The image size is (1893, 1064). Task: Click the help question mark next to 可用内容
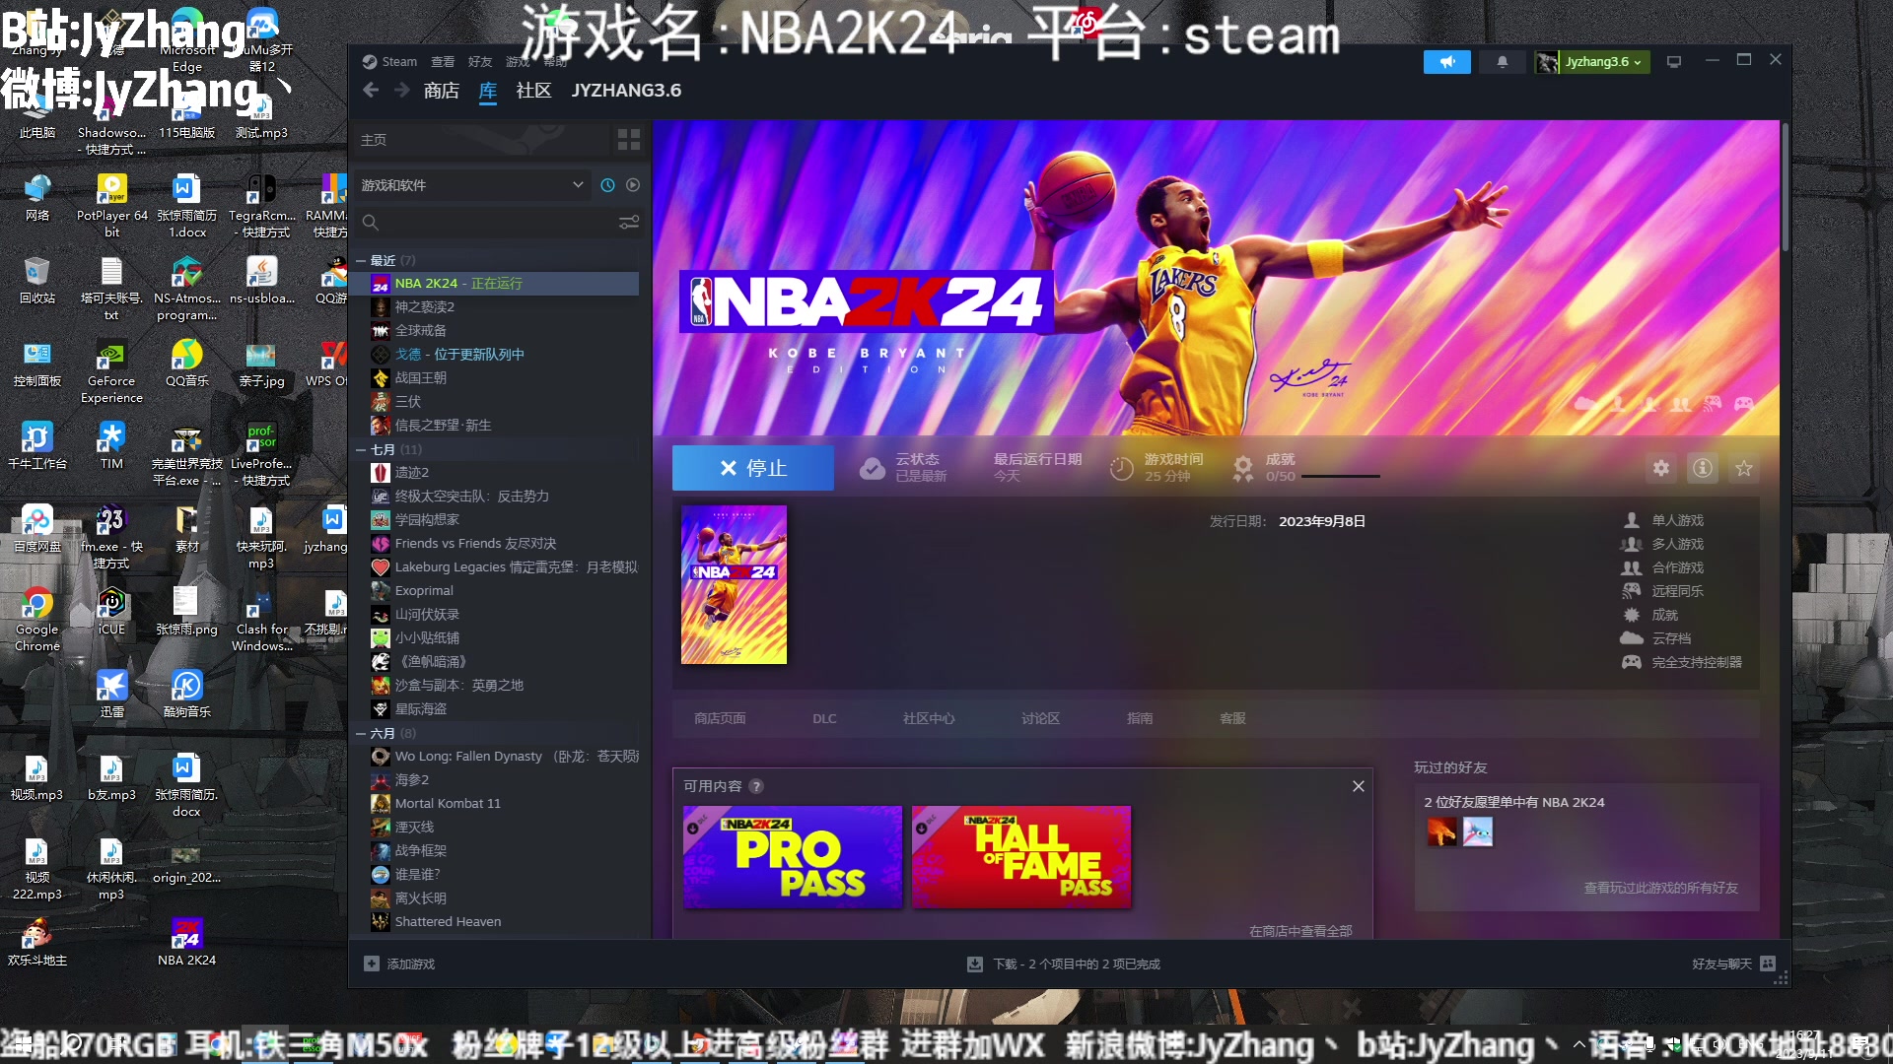coord(756,786)
